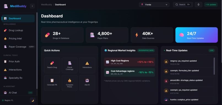Open the ozempic pa_required updated entry
Image resolution: width=222 pixels, height=105 pixels.
click(x=188, y=91)
